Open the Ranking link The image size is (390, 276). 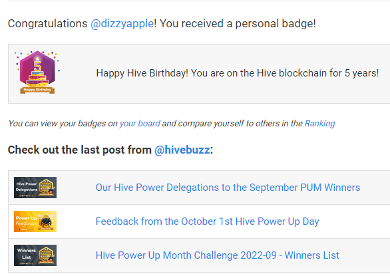tap(320, 123)
